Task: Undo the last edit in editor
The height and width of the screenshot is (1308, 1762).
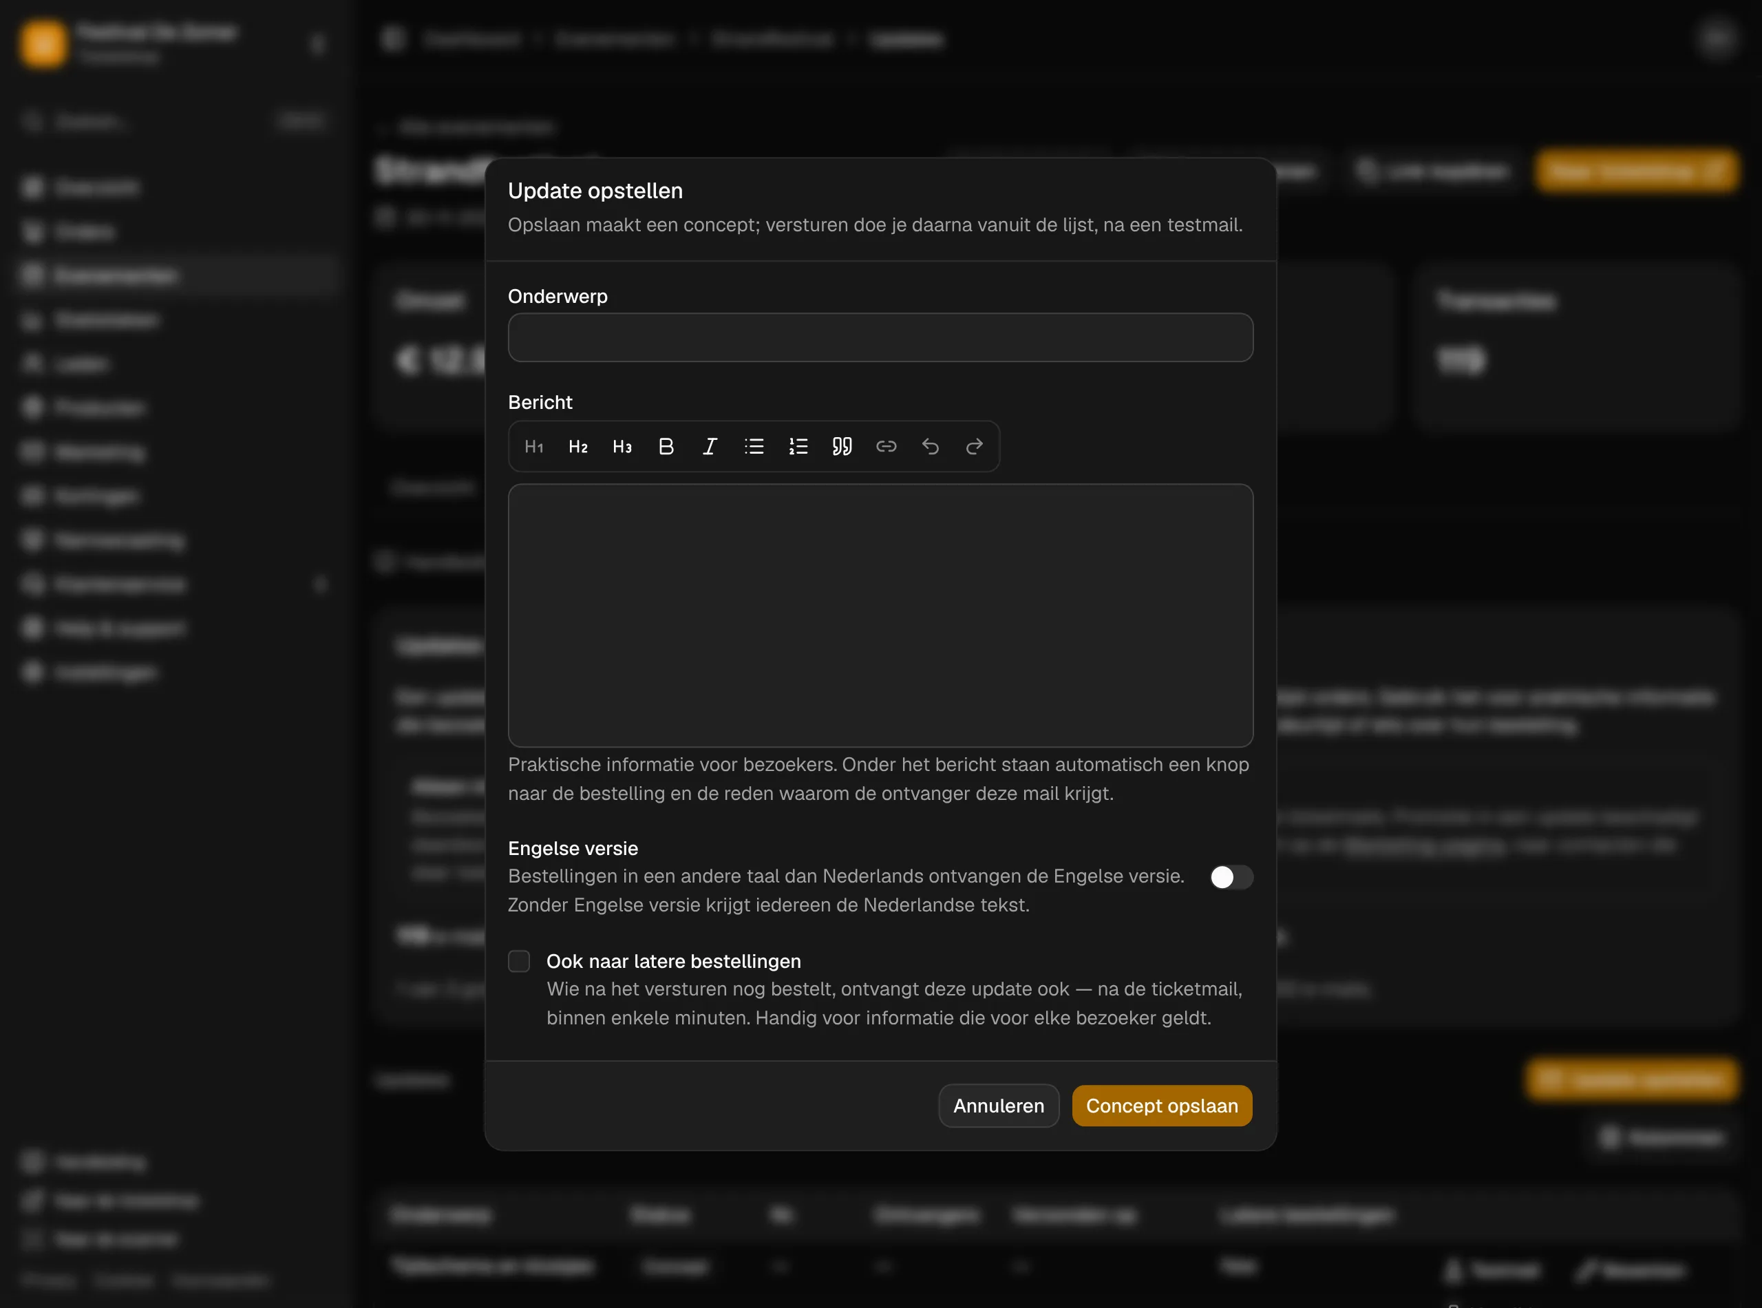Action: (930, 447)
